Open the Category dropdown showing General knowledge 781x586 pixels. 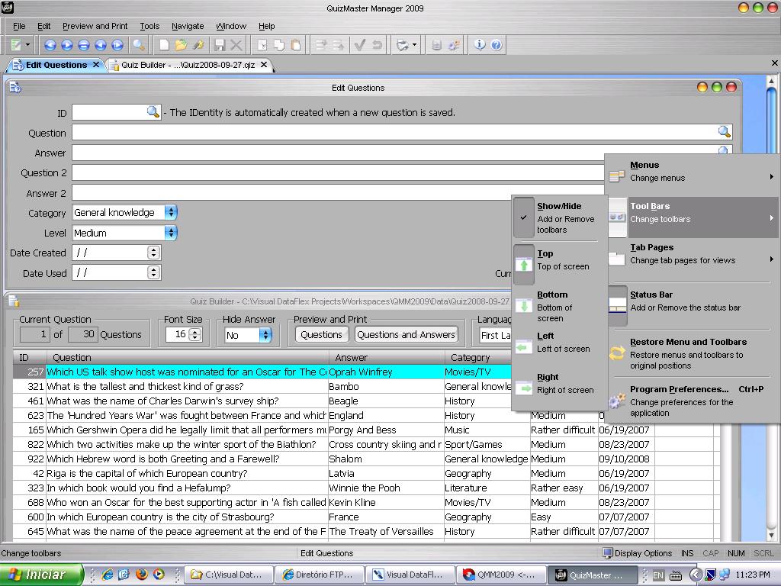click(x=171, y=213)
